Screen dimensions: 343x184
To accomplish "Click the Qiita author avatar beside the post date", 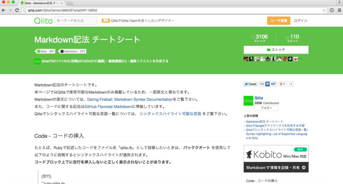I will pyautogui.click(x=37, y=61).
